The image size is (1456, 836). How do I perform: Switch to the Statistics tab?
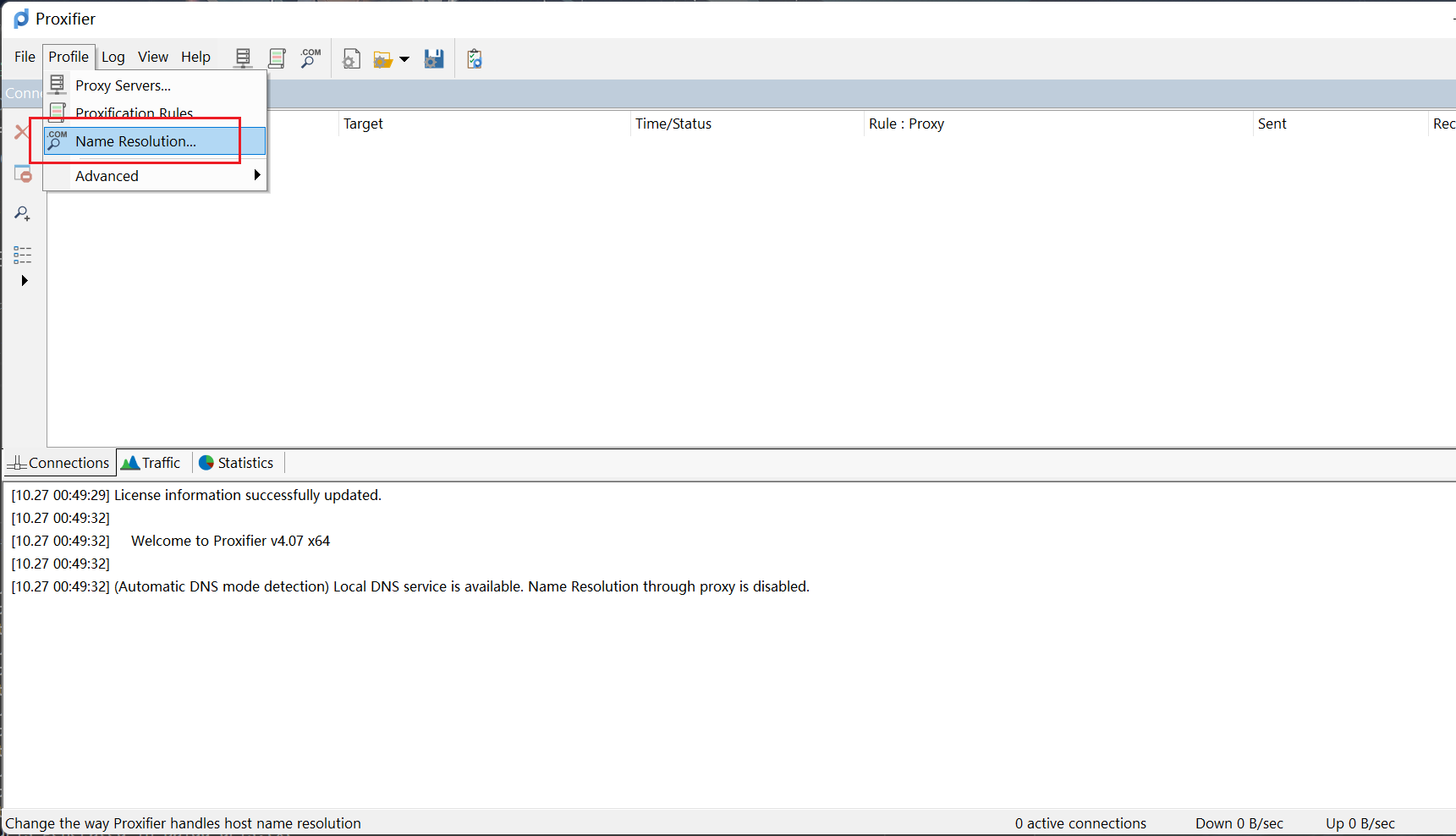point(237,463)
